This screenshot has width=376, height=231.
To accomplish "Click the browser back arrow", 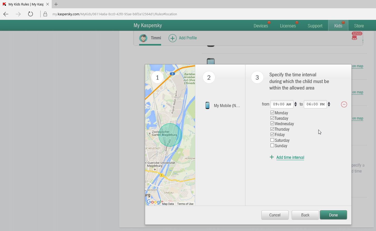I will click(x=6, y=14).
